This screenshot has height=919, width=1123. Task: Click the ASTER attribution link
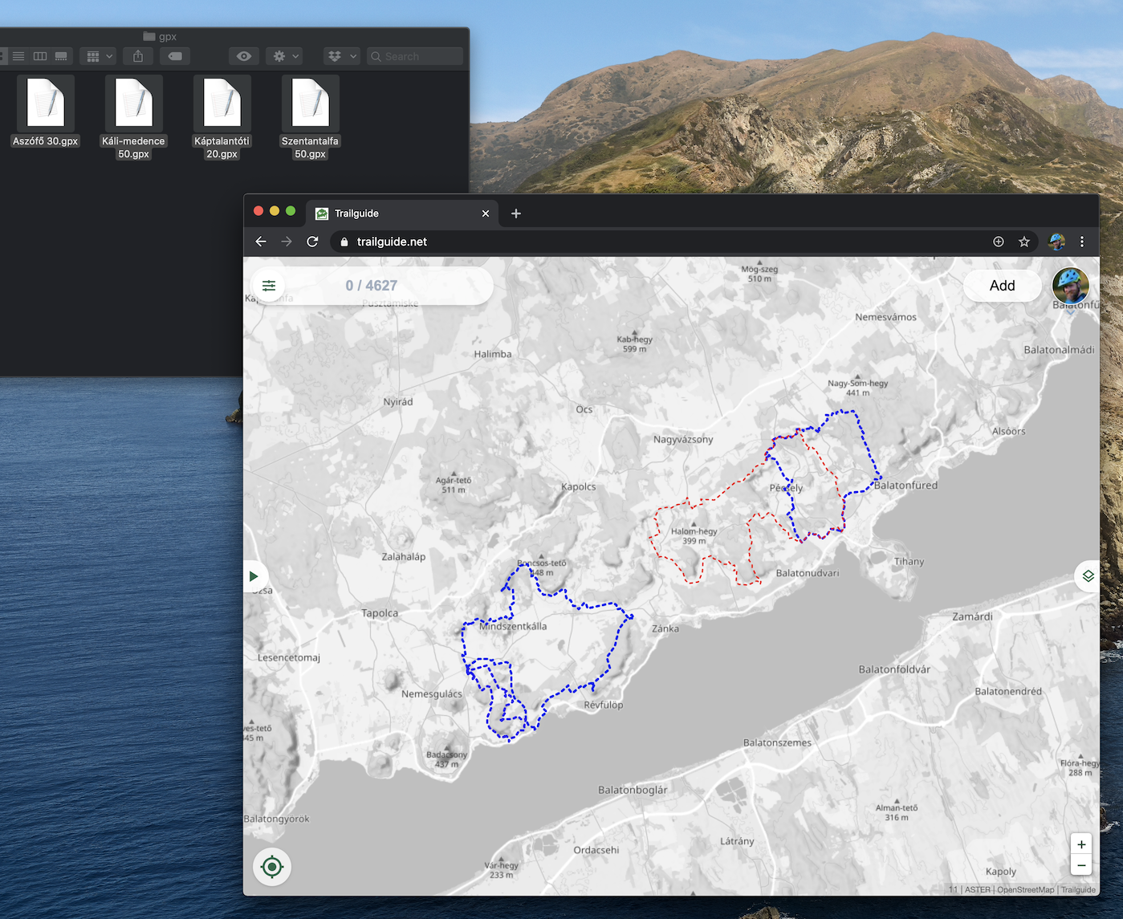click(977, 889)
